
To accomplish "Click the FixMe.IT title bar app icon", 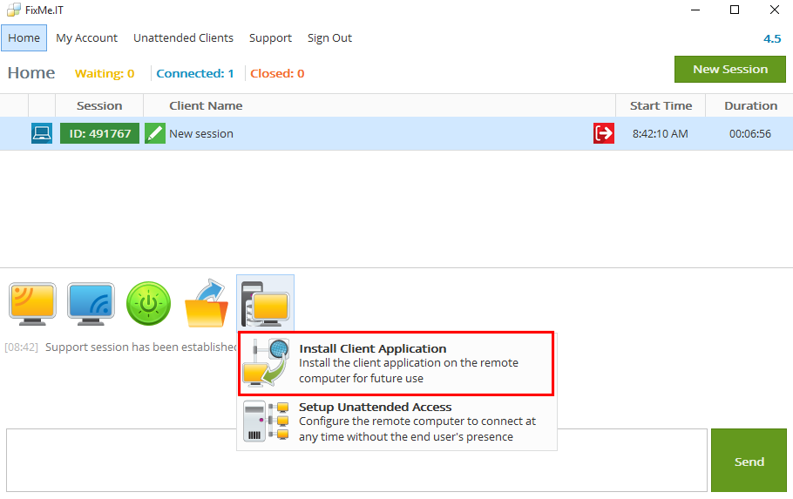I will point(14,10).
